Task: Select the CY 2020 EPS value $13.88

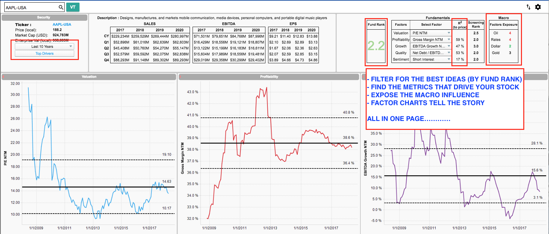Action: 312,36
